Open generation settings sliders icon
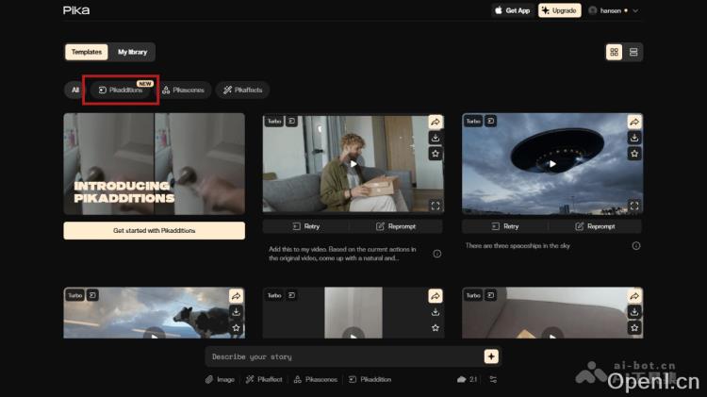The height and width of the screenshot is (397, 707). (x=492, y=379)
